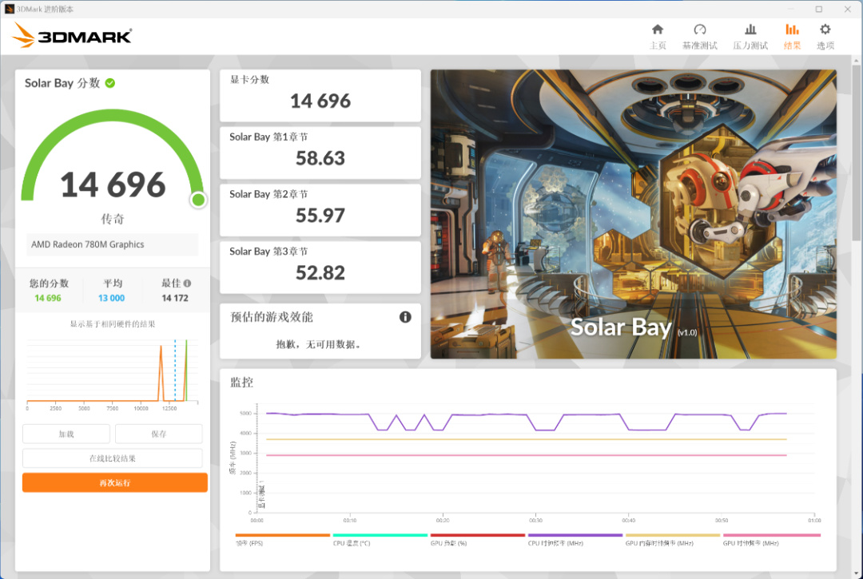Maximize the 3DMark window
The width and height of the screenshot is (863, 579).
coord(819,9)
